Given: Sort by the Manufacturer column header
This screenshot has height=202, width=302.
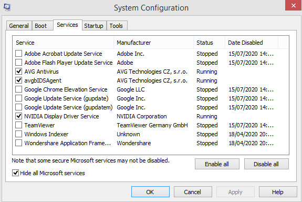Looking at the screenshot, I should coord(154,43).
